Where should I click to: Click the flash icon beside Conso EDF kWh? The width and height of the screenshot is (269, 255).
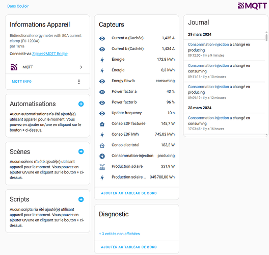pyautogui.click(x=102, y=135)
